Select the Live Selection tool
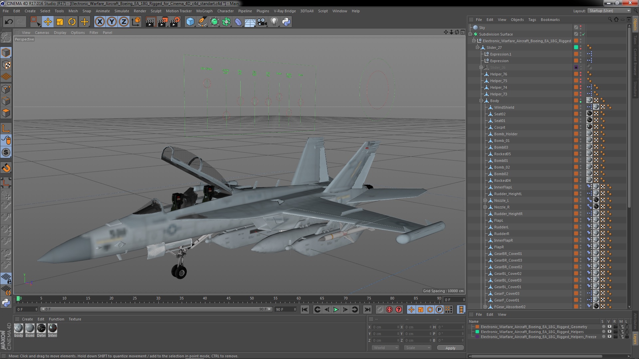Viewport: 639px width, 359px height. (35, 22)
